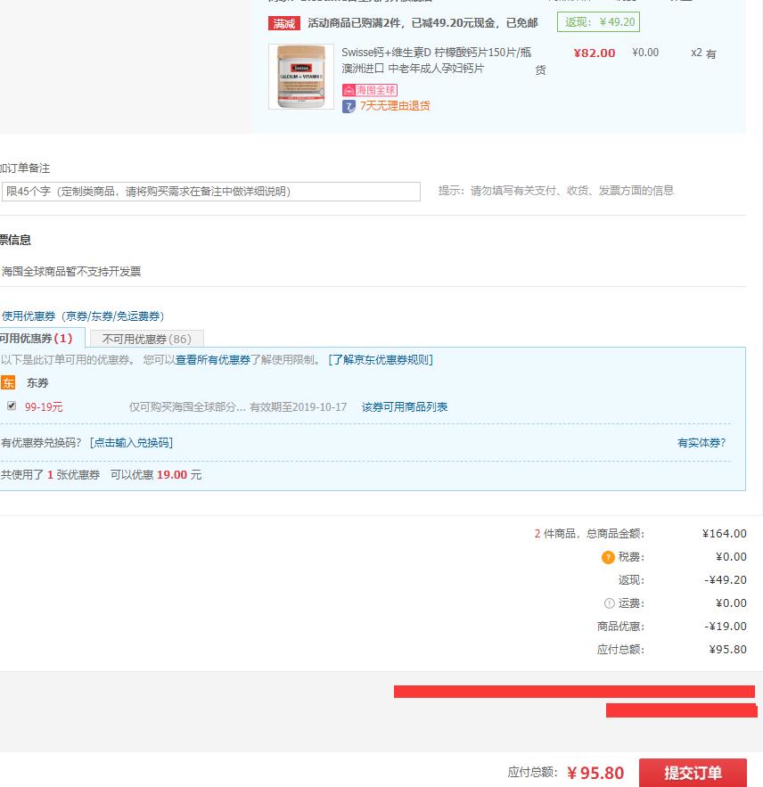This screenshot has width=763, height=787.
Task: Click the Swisse calcium product thumbnail
Action: tap(301, 77)
